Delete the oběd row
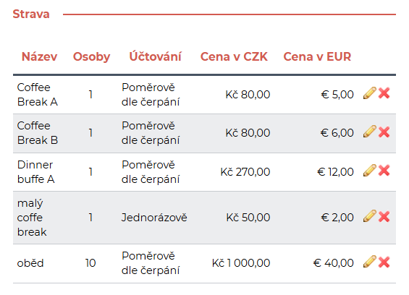The image size is (409, 295). (x=384, y=262)
